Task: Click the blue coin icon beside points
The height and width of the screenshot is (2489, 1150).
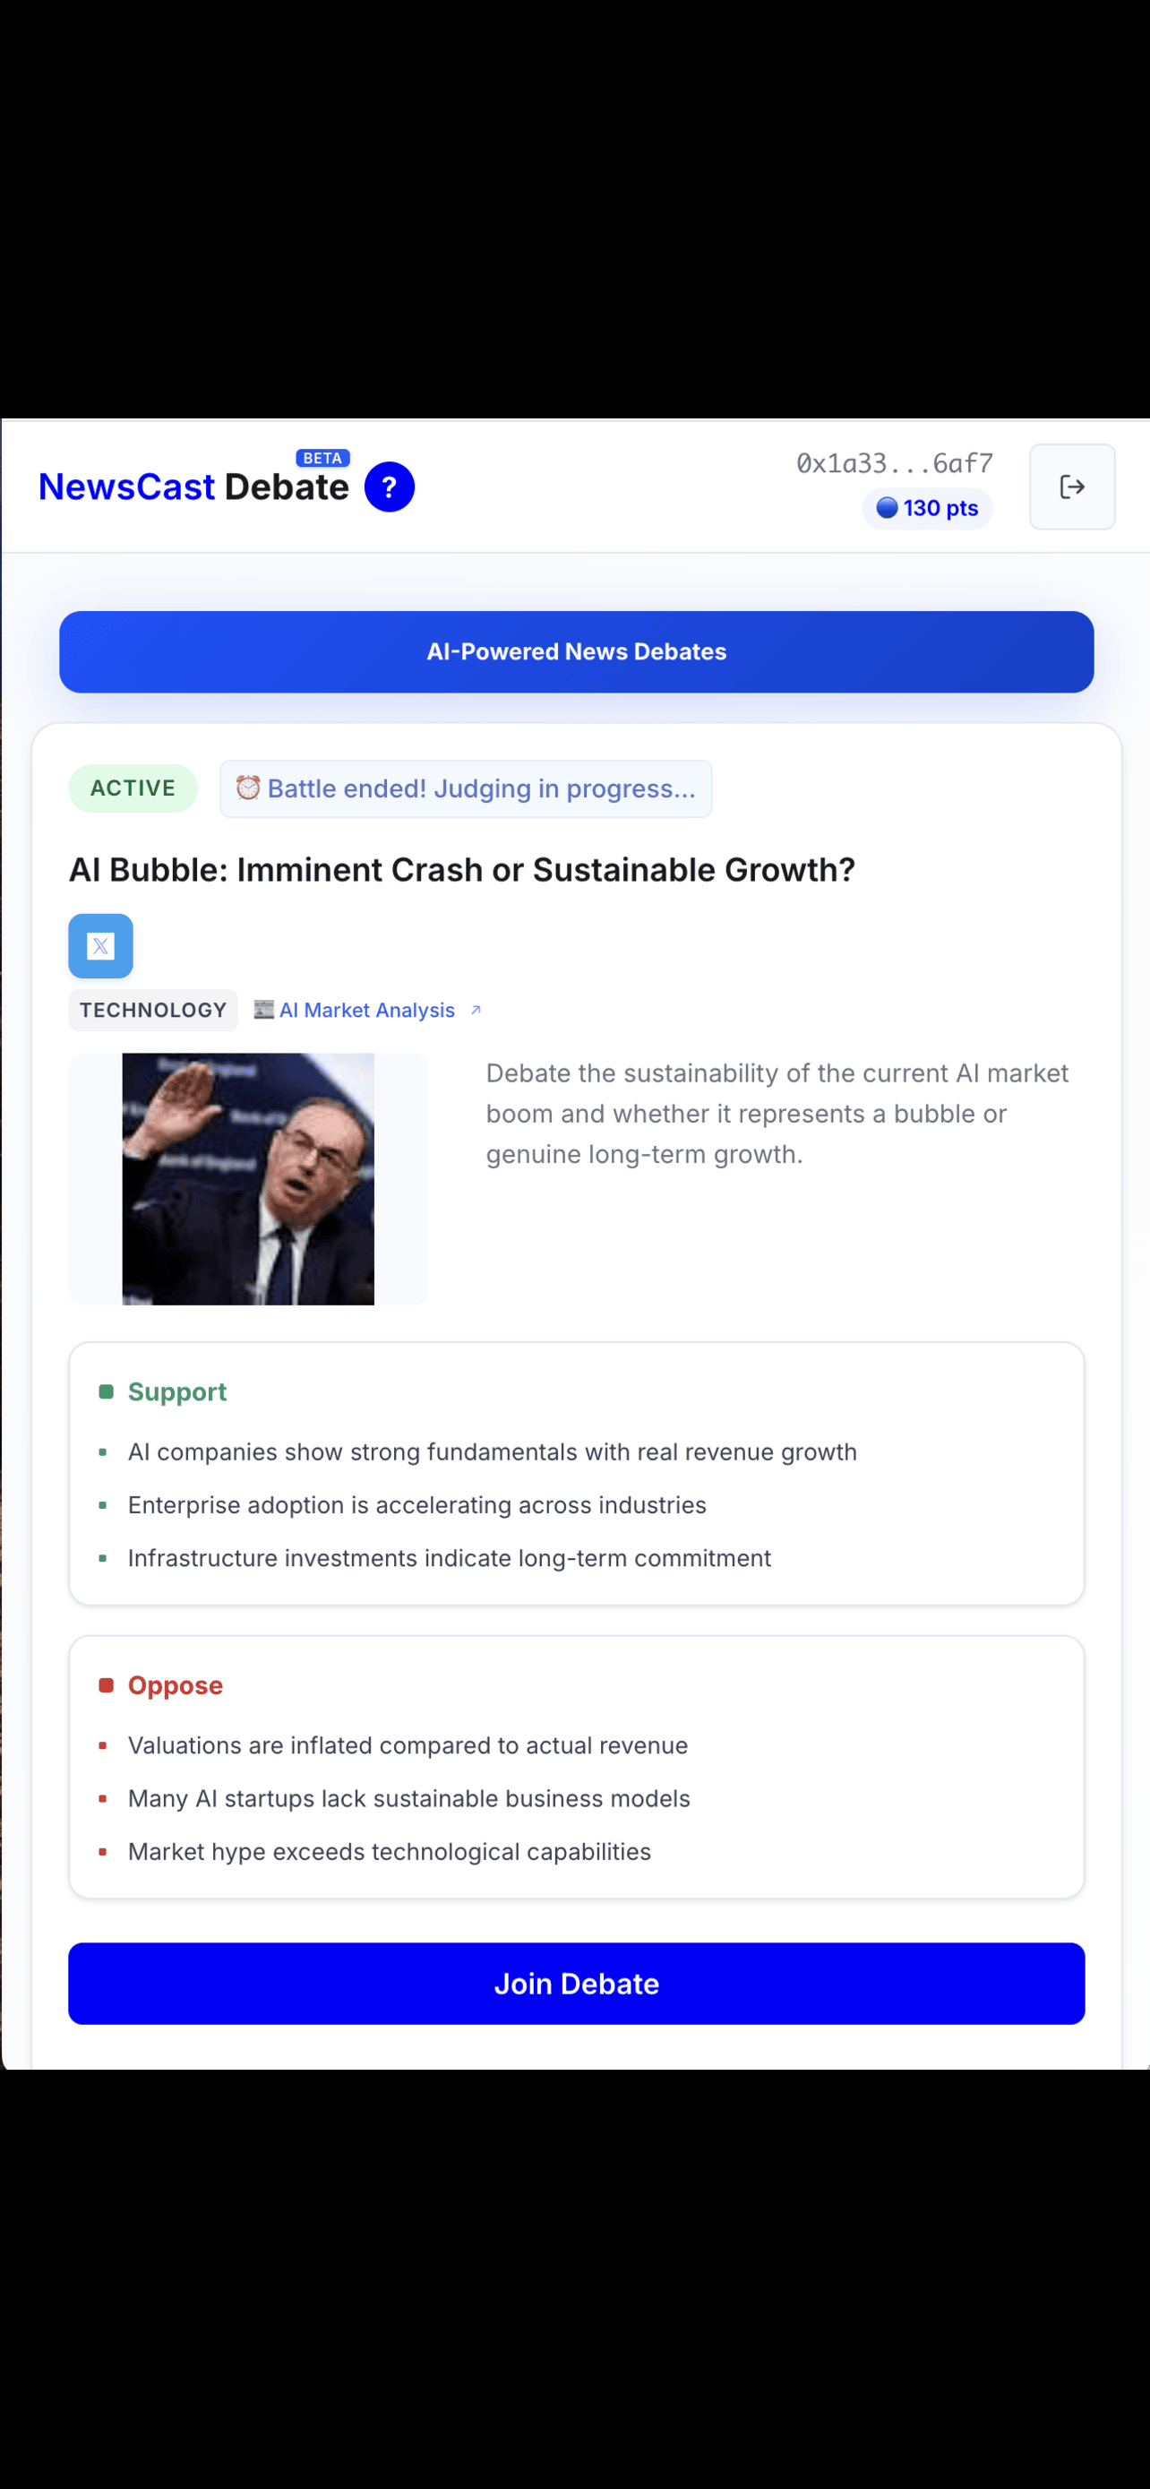Action: tap(887, 508)
